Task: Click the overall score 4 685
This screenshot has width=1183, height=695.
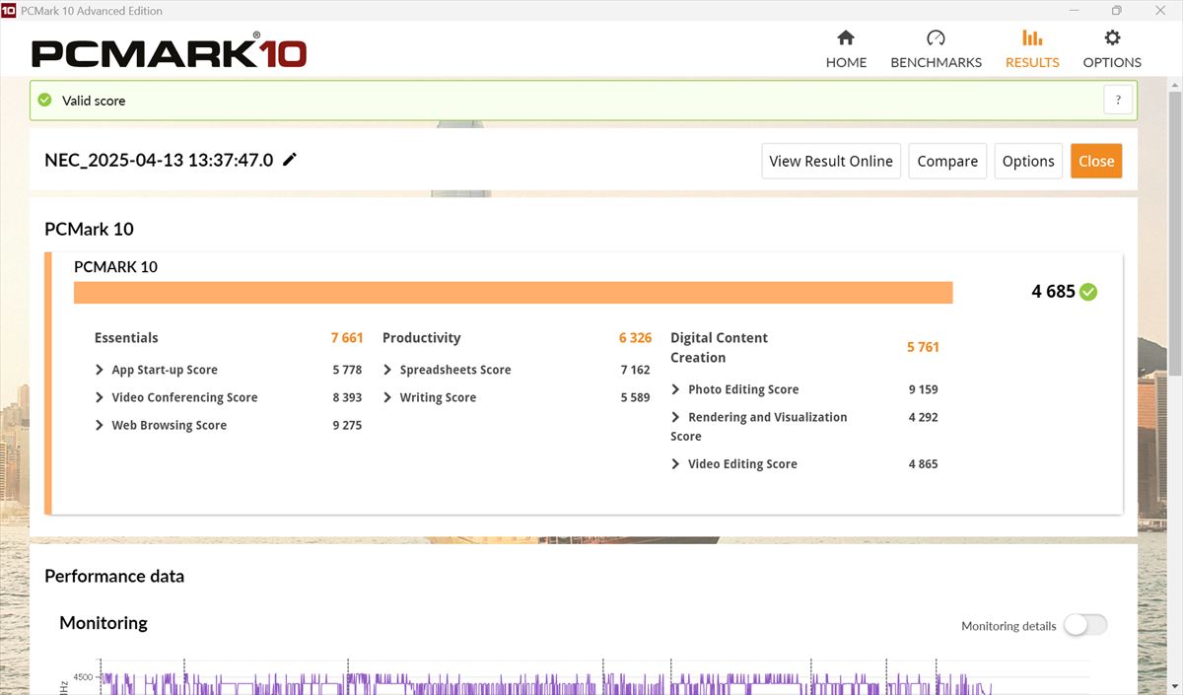Action: pyautogui.click(x=1053, y=291)
